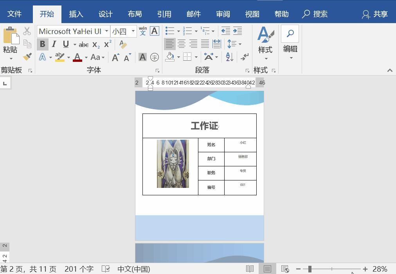
Task: Apply superscript formatting
Action: pos(107,44)
